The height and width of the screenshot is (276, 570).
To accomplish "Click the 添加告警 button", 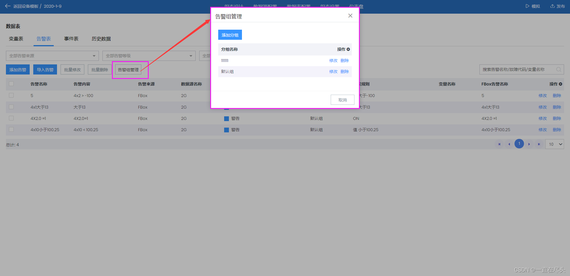I will pyautogui.click(x=18, y=70).
